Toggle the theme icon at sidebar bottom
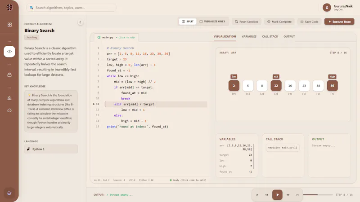Viewport: 360px width, 202px height. click(9, 193)
